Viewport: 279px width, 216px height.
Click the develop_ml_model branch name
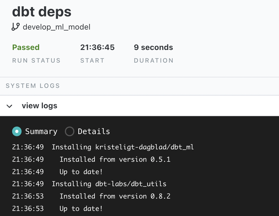tap(57, 27)
